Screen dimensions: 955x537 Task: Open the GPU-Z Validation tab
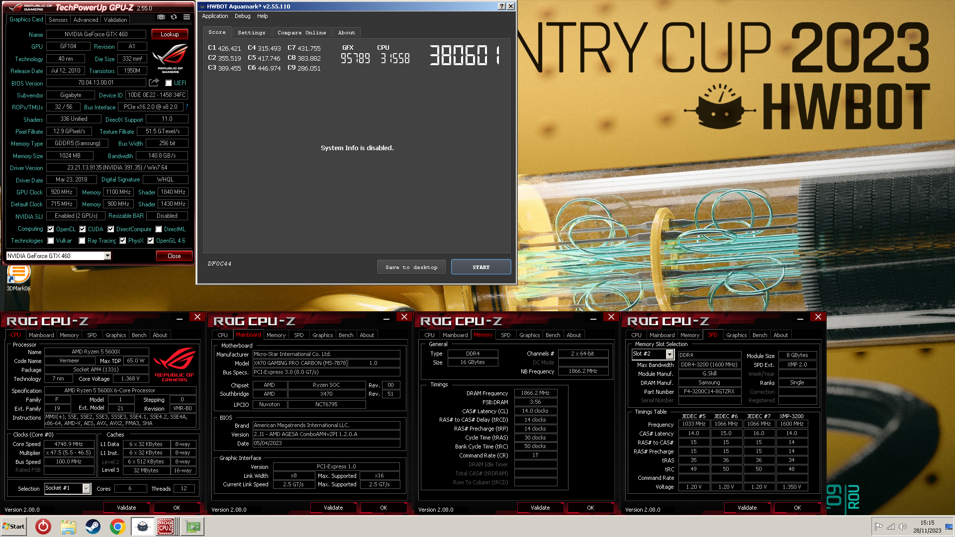[115, 20]
